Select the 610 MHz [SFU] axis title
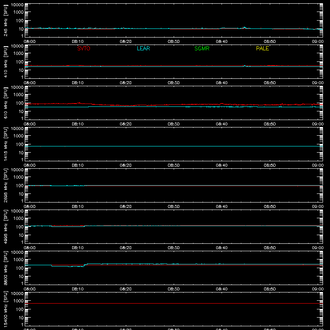330x330 pixels. tap(5, 103)
